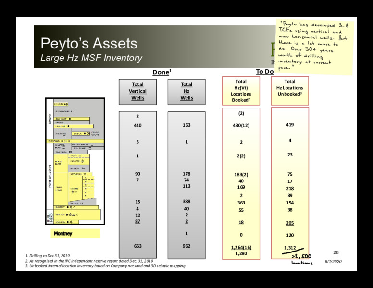The height and width of the screenshot is (288, 373).
Task: Select the "169" booked value
Action: (x=241, y=187)
